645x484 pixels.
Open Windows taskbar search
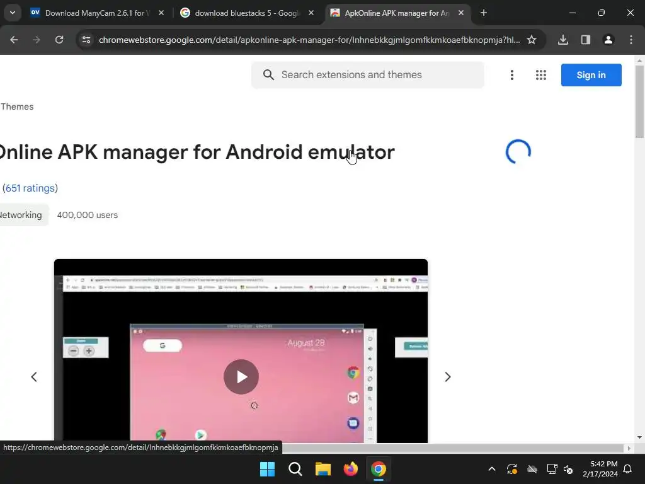tap(295, 469)
